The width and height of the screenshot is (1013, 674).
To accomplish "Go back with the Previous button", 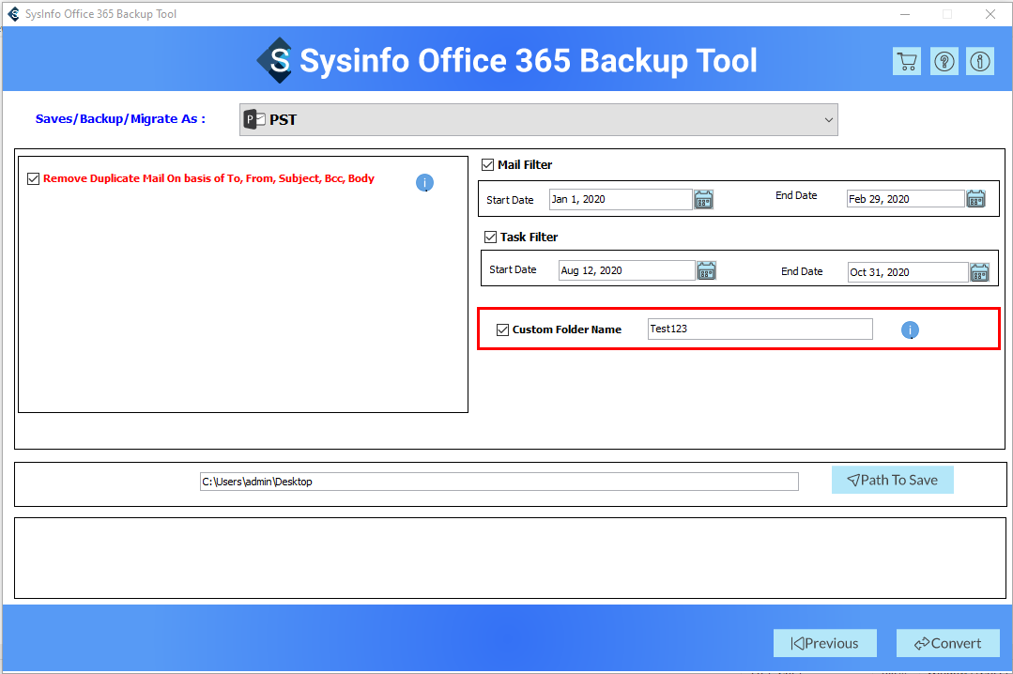I will [824, 643].
